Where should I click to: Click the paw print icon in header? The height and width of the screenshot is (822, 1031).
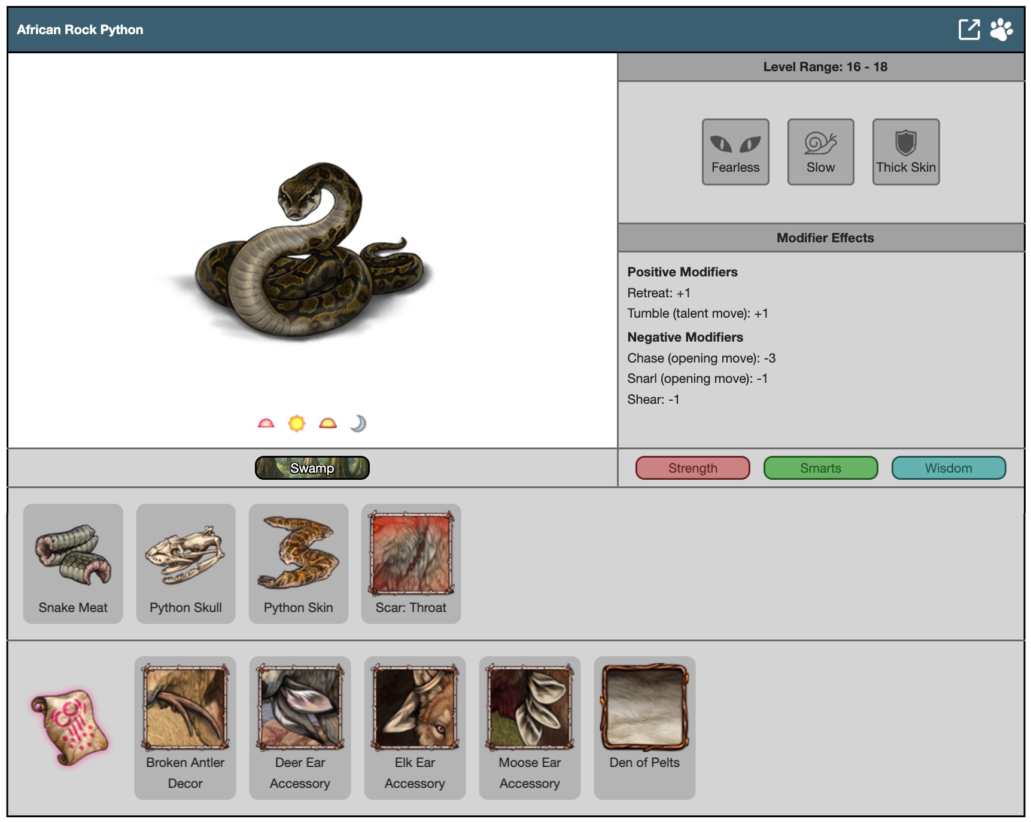coord(1001,29)
